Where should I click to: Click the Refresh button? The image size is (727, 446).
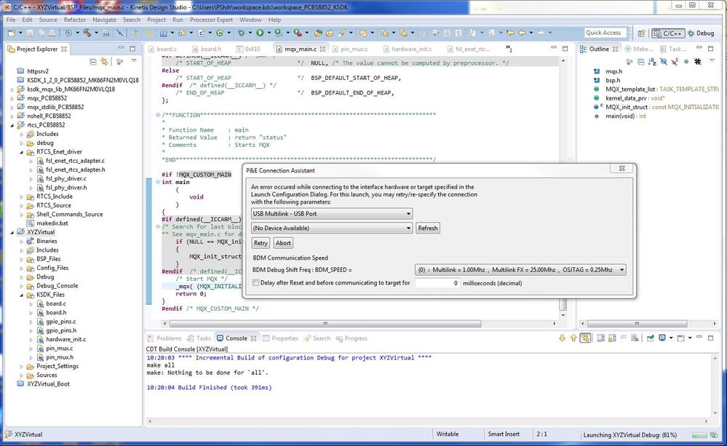[427, 228]
